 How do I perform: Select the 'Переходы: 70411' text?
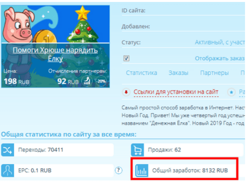(41, 150)
